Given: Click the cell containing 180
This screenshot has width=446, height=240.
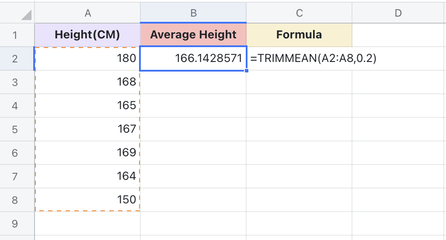Looking at the screenshot, I should 87,58.
